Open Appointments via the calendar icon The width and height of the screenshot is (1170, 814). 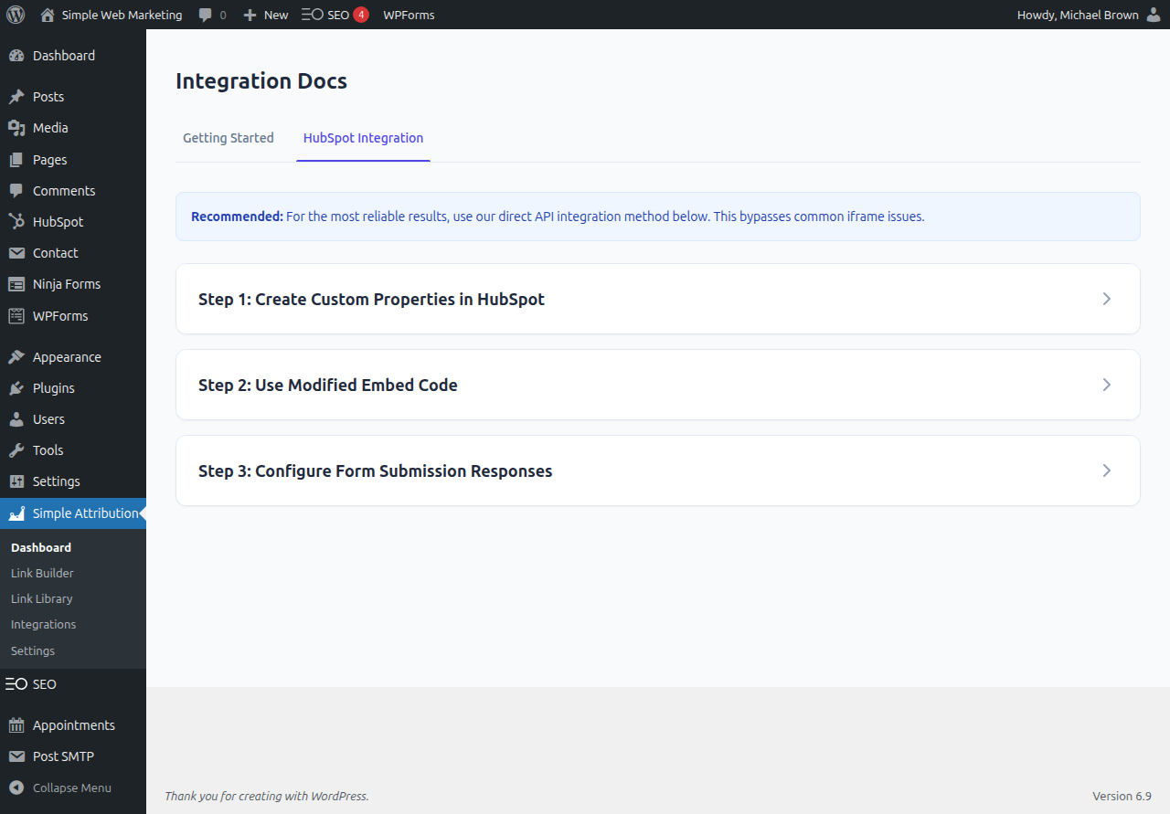pos(15,724)
